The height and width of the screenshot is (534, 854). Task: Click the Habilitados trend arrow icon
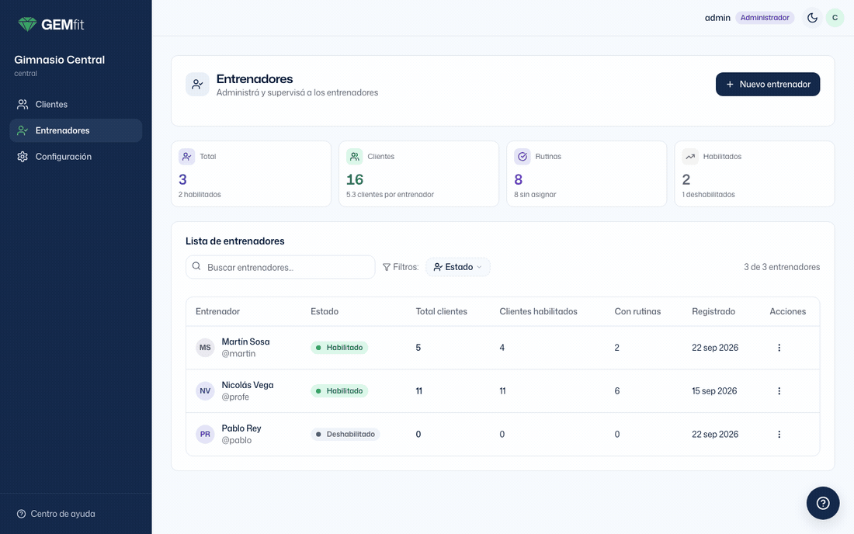(690, 157)
